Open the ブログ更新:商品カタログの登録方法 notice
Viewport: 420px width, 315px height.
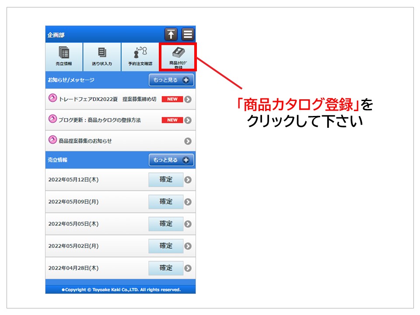(x=100, y=120)
